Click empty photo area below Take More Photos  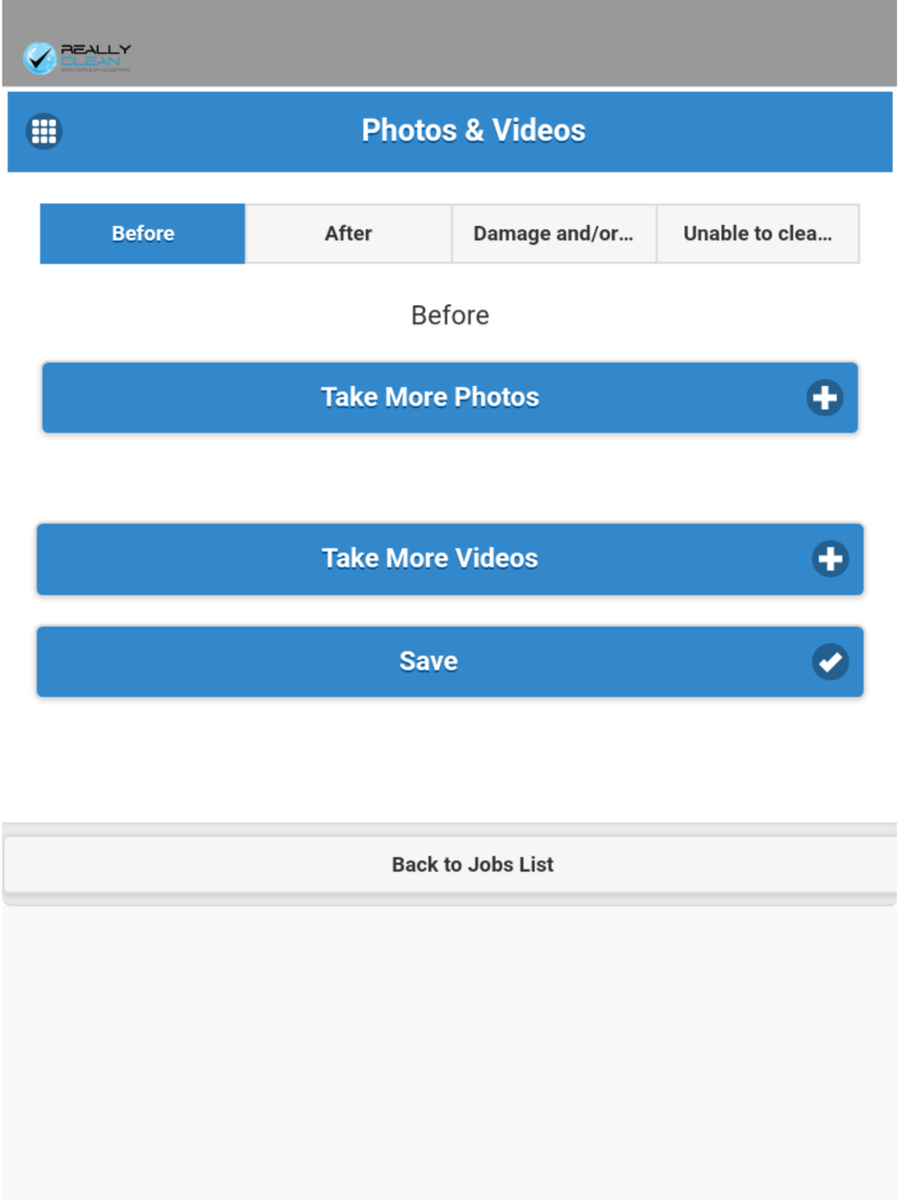click(x=449, y=478)
